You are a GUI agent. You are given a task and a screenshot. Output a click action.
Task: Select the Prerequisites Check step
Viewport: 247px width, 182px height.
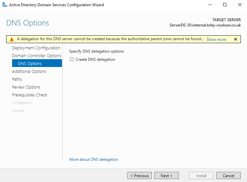pos(30,95)
